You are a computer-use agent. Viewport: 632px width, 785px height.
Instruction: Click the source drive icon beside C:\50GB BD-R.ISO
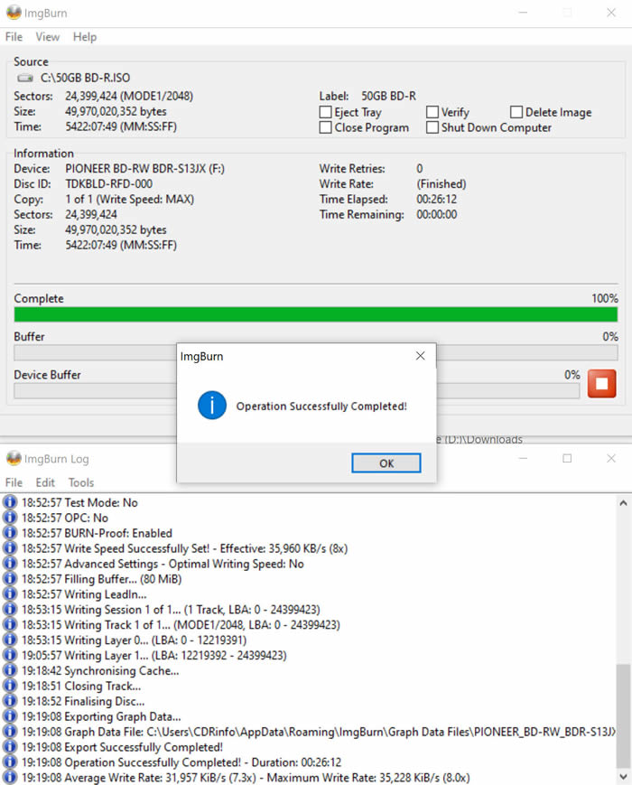coord(25,78)
